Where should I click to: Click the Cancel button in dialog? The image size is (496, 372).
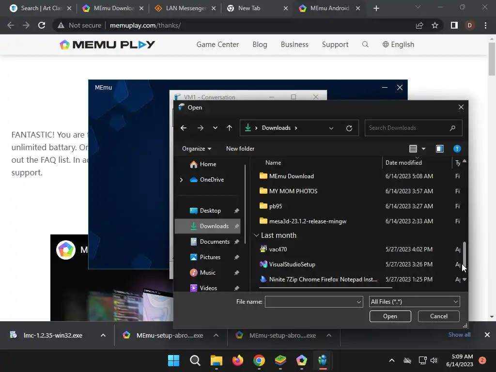coord(438,316)
